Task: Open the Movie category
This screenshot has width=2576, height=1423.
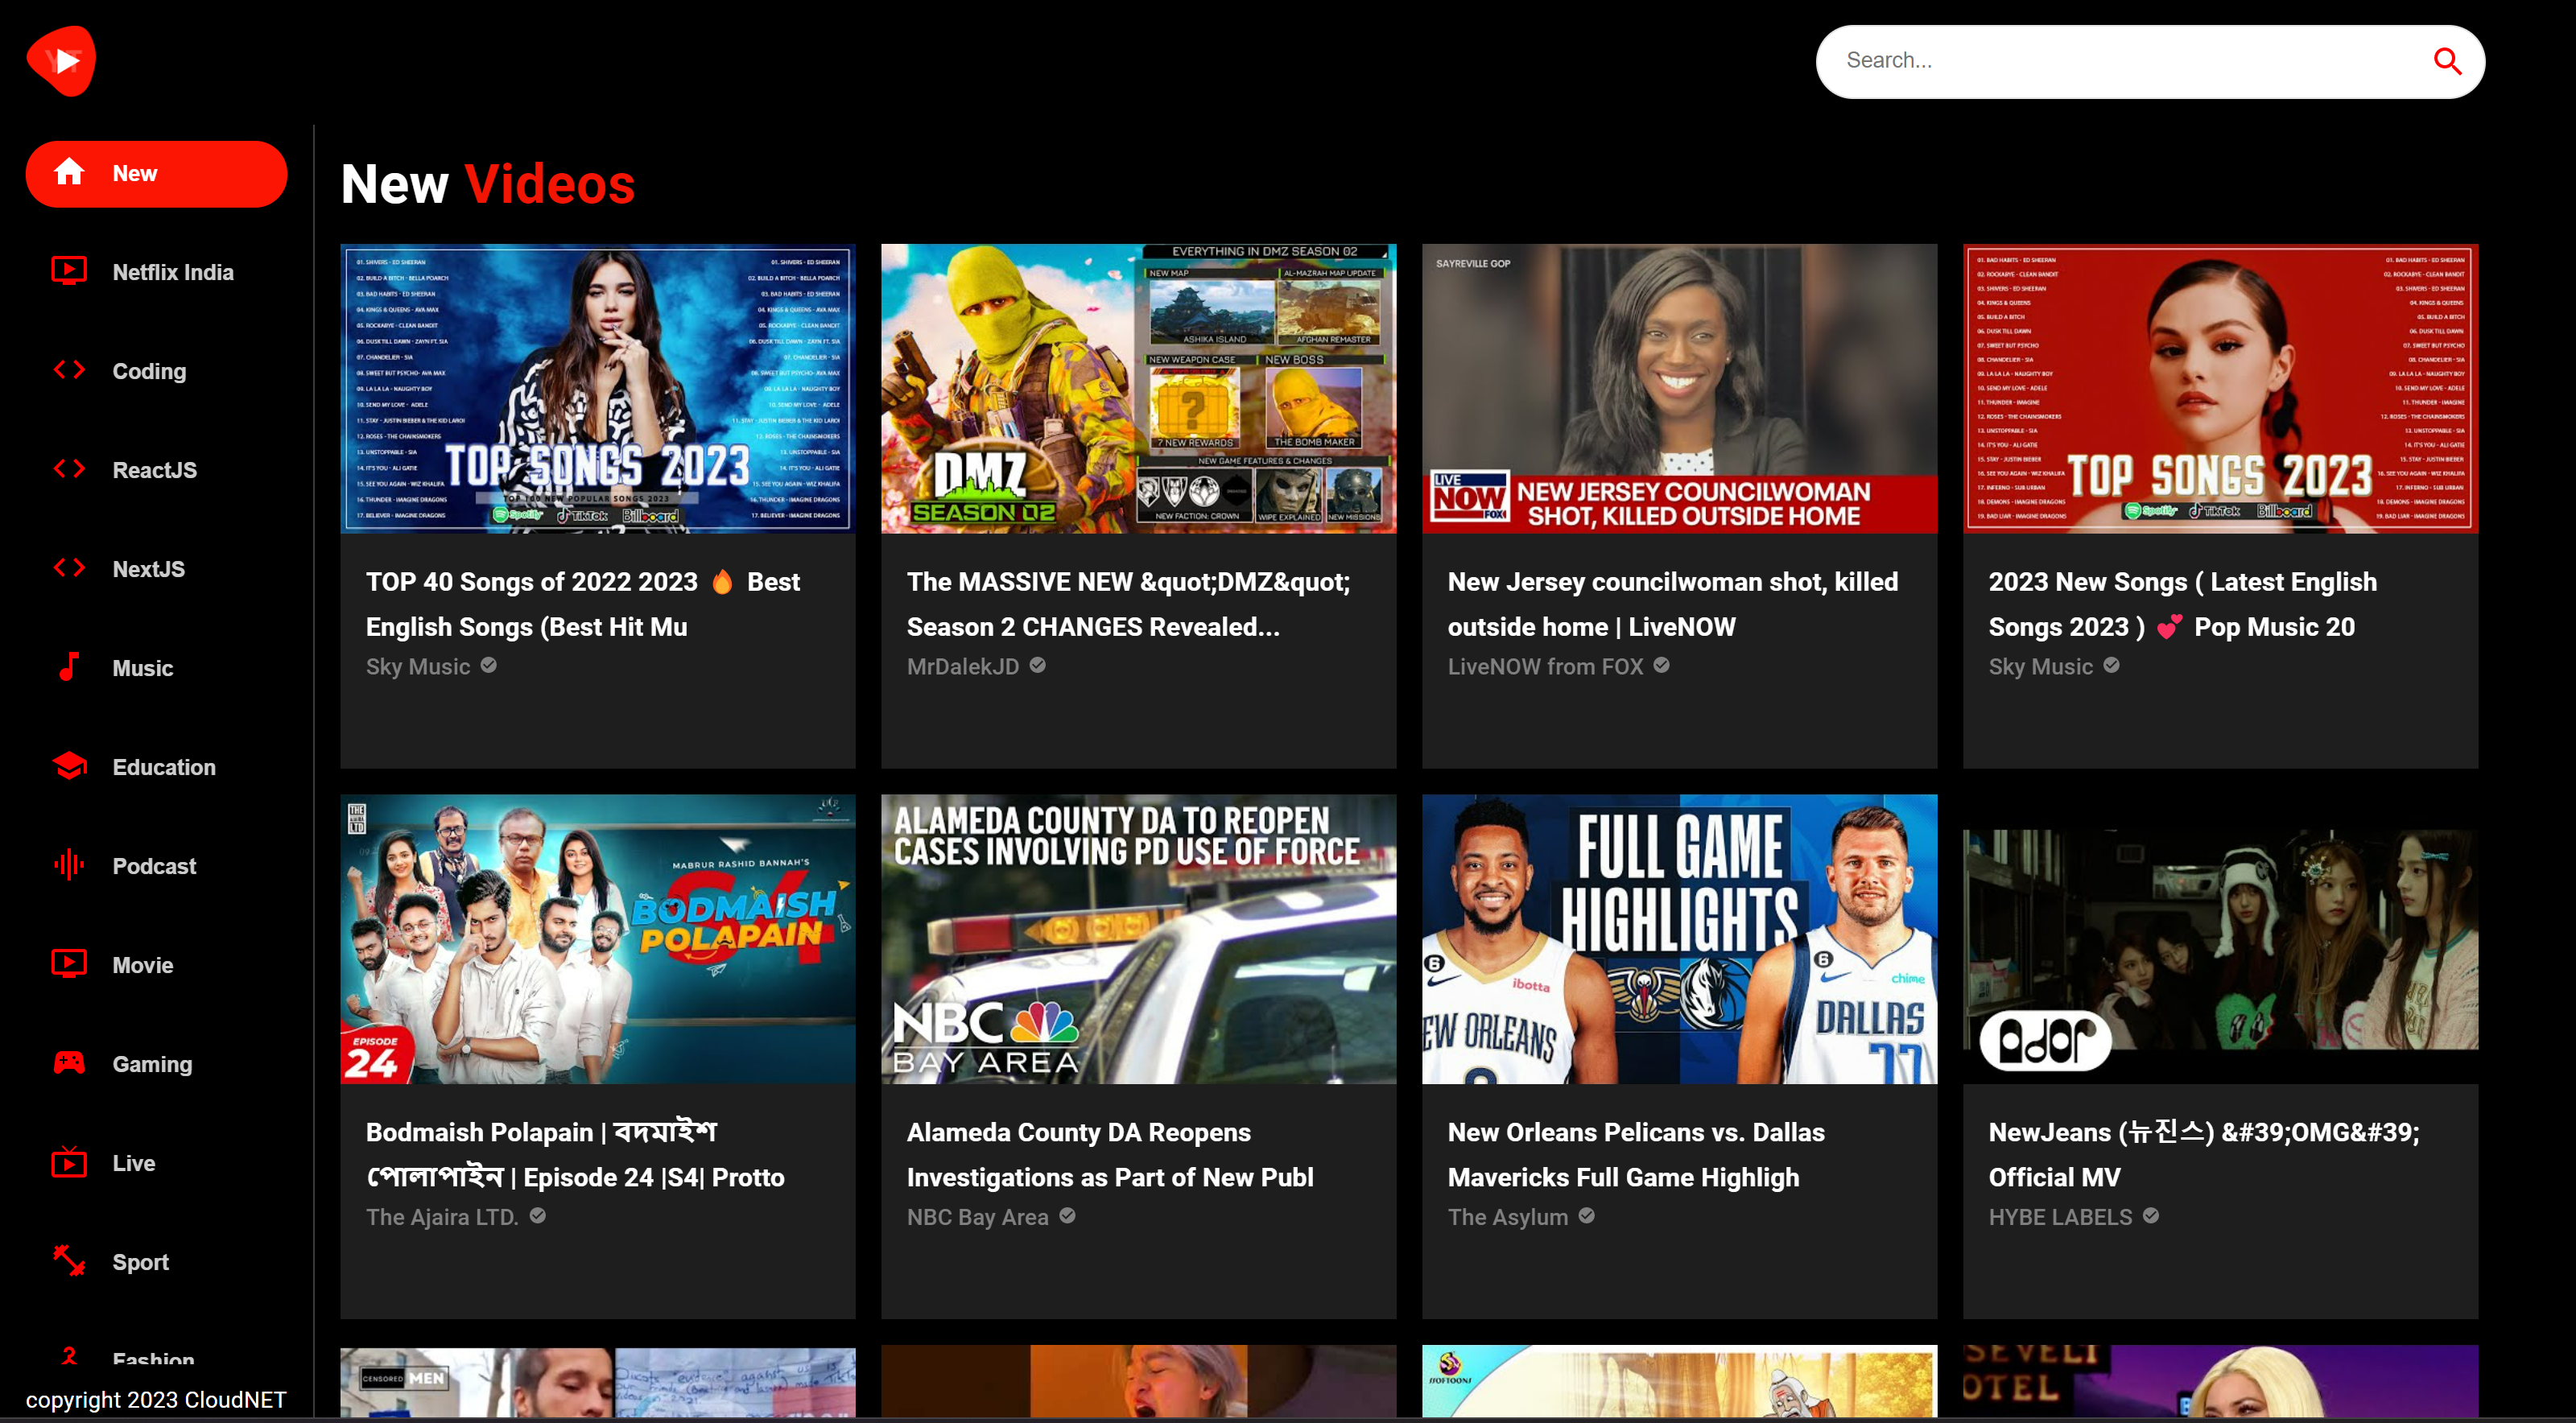Action: 142,965
